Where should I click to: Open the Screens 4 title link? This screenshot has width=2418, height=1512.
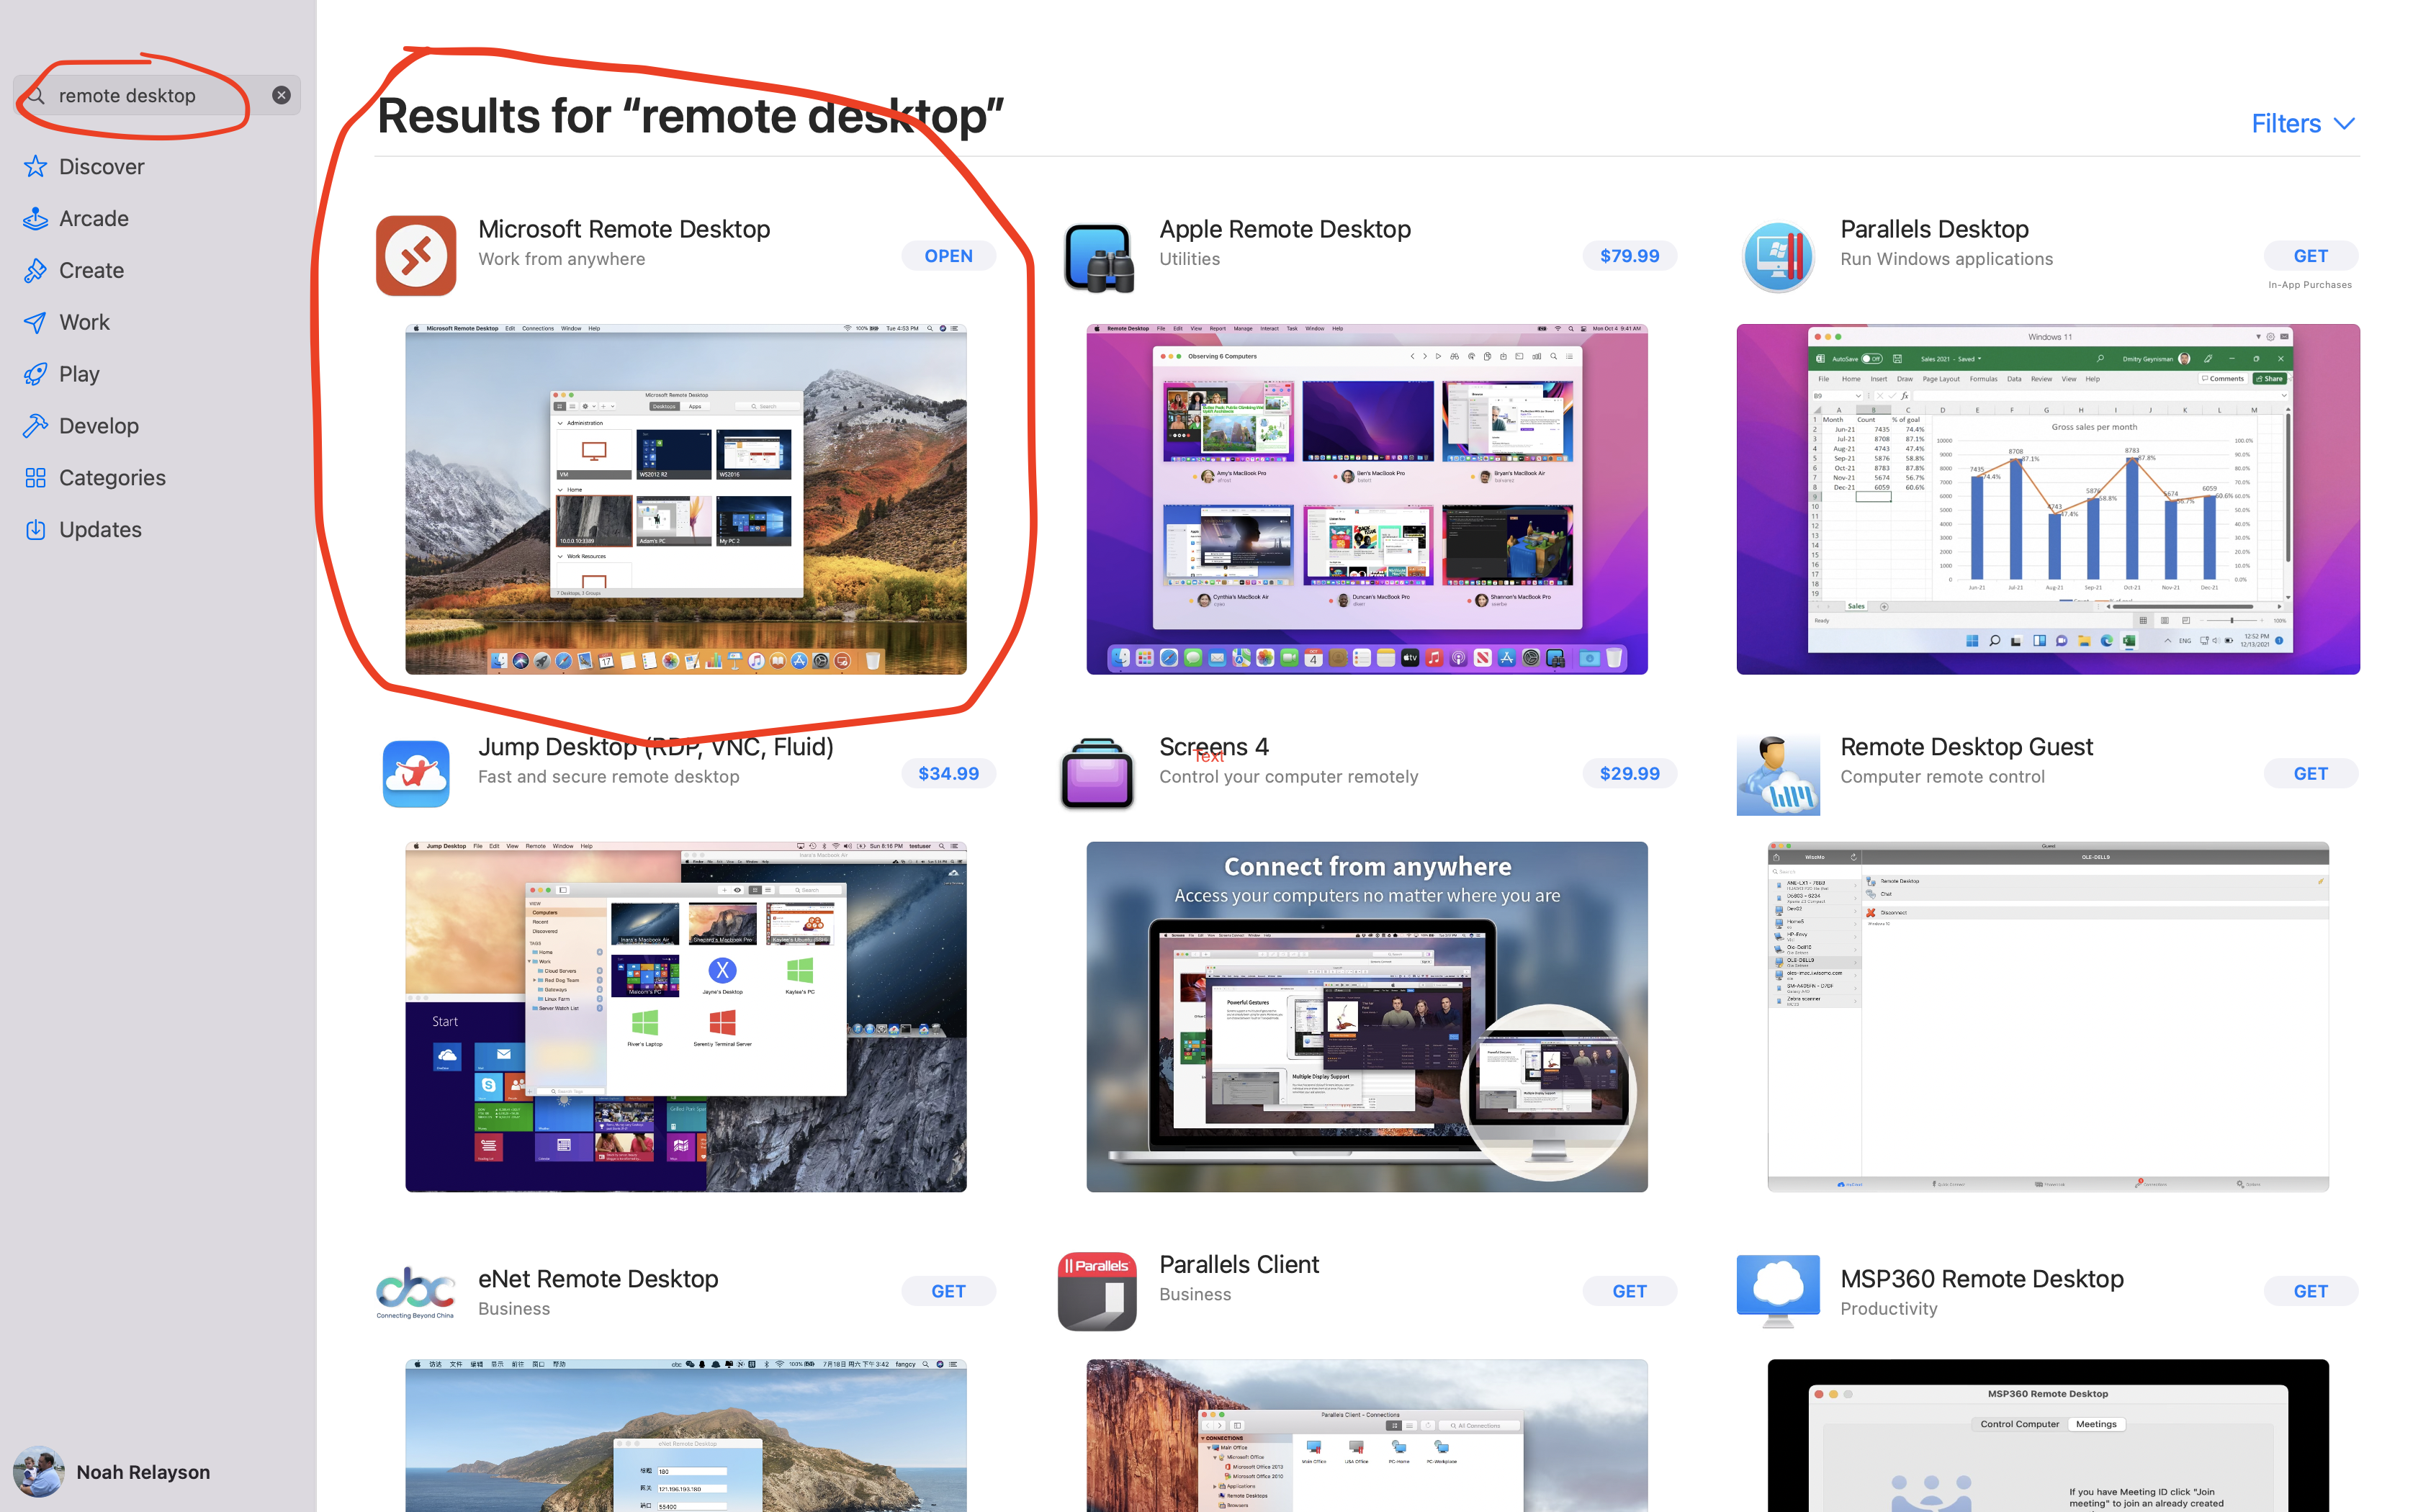click(x=1213, y=747)
